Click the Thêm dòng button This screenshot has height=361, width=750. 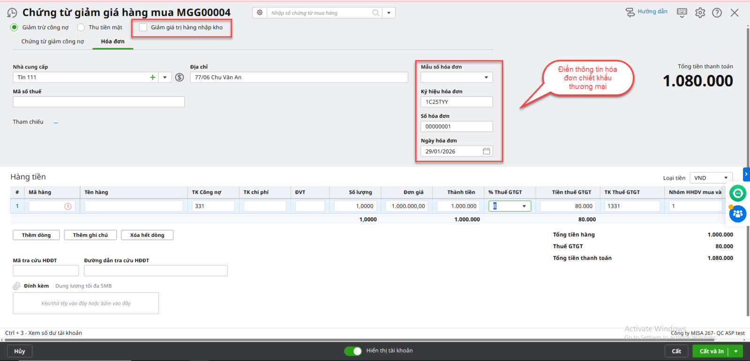36,235
